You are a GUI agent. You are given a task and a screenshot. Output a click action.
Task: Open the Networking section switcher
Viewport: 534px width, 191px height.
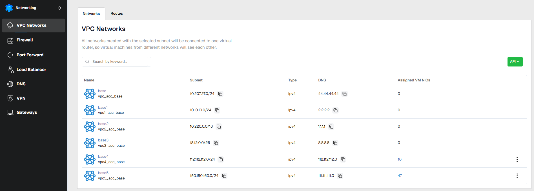tap(59, 8)
